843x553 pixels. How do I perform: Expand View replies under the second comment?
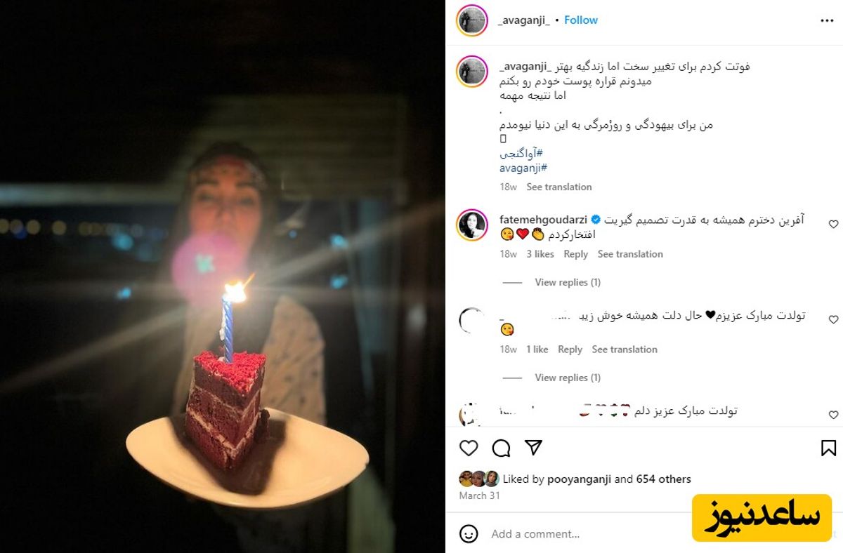pyautogui.click(x=568, y=378)
